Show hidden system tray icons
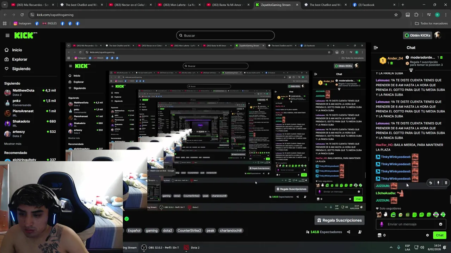 coord(391,247)
